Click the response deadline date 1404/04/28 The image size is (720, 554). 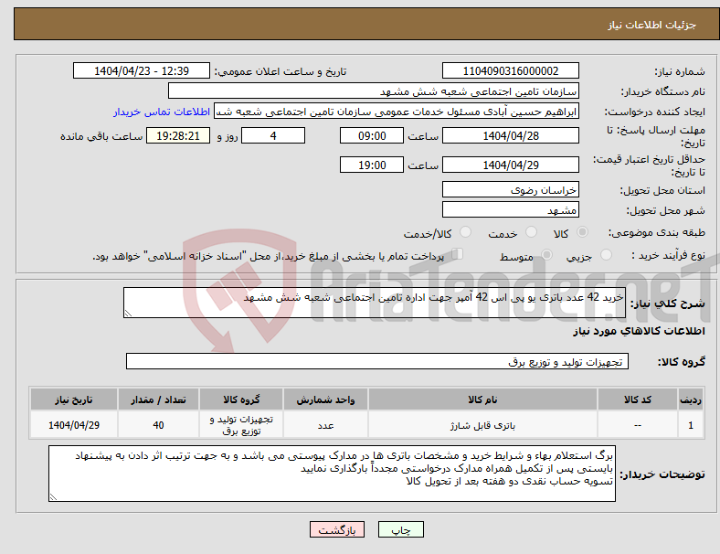[x=511, y=135]
